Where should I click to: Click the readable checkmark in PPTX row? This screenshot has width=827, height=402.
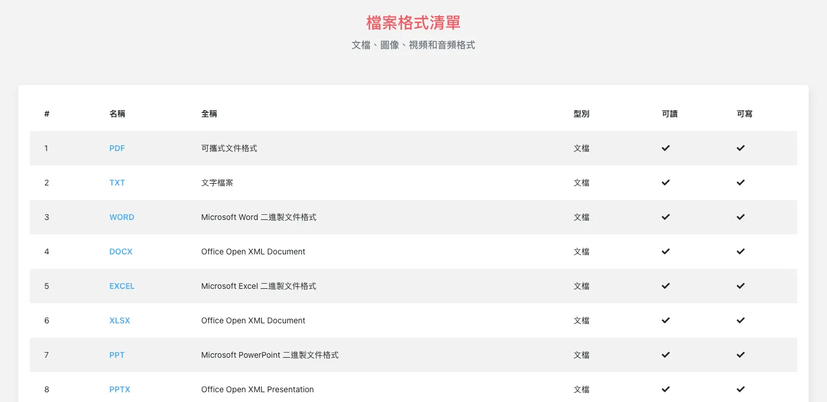(x=666, y=389)
